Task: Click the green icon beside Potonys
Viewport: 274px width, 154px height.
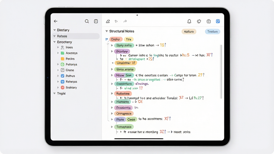Action: pos(62,64)
